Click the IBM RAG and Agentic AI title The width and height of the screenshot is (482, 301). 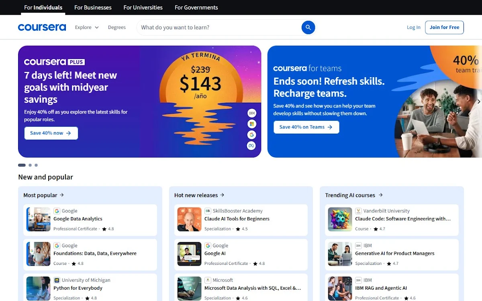381,288
